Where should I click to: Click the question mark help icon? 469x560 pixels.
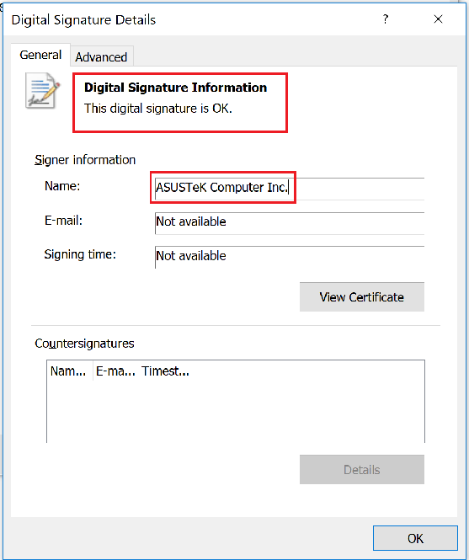[x=386, y=19]
